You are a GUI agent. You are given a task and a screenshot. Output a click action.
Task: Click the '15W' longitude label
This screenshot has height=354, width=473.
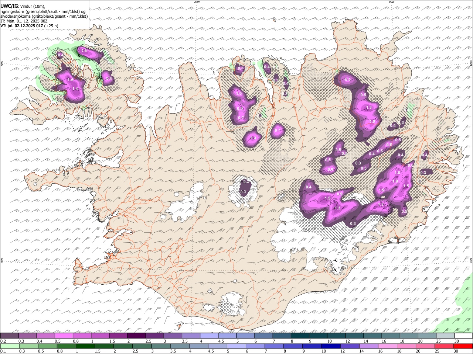[x=391, y=2]
